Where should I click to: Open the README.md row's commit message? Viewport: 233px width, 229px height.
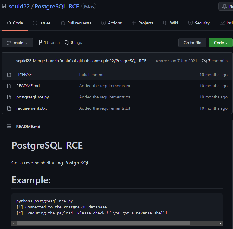tap(105, 86)
